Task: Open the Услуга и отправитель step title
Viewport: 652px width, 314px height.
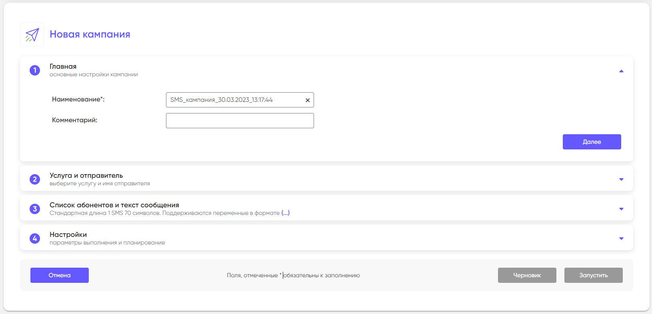Action: 86,175
